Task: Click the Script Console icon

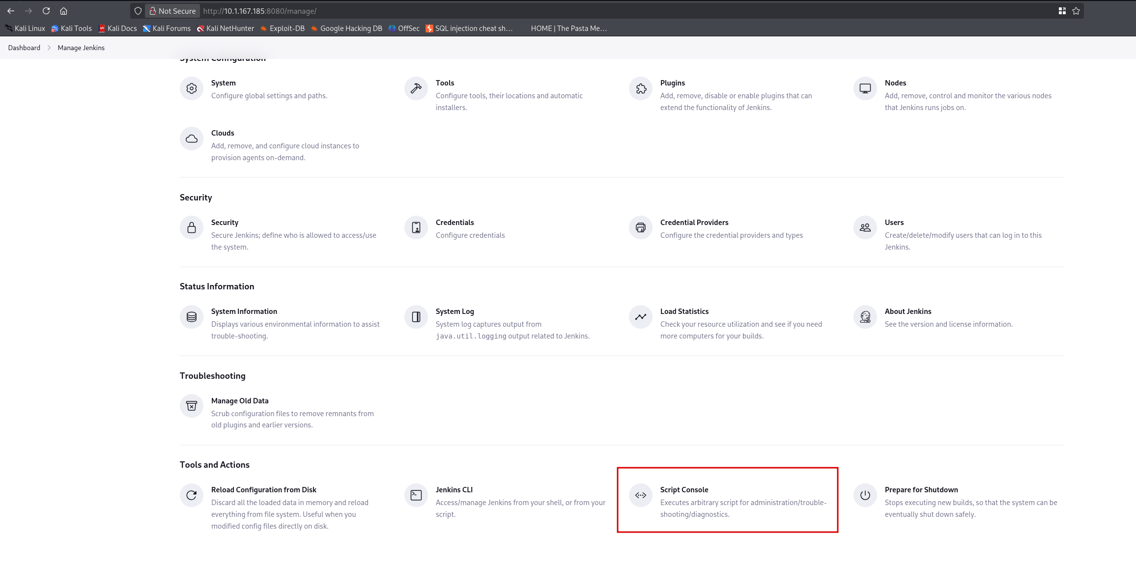Action: [x=641, y=495]
